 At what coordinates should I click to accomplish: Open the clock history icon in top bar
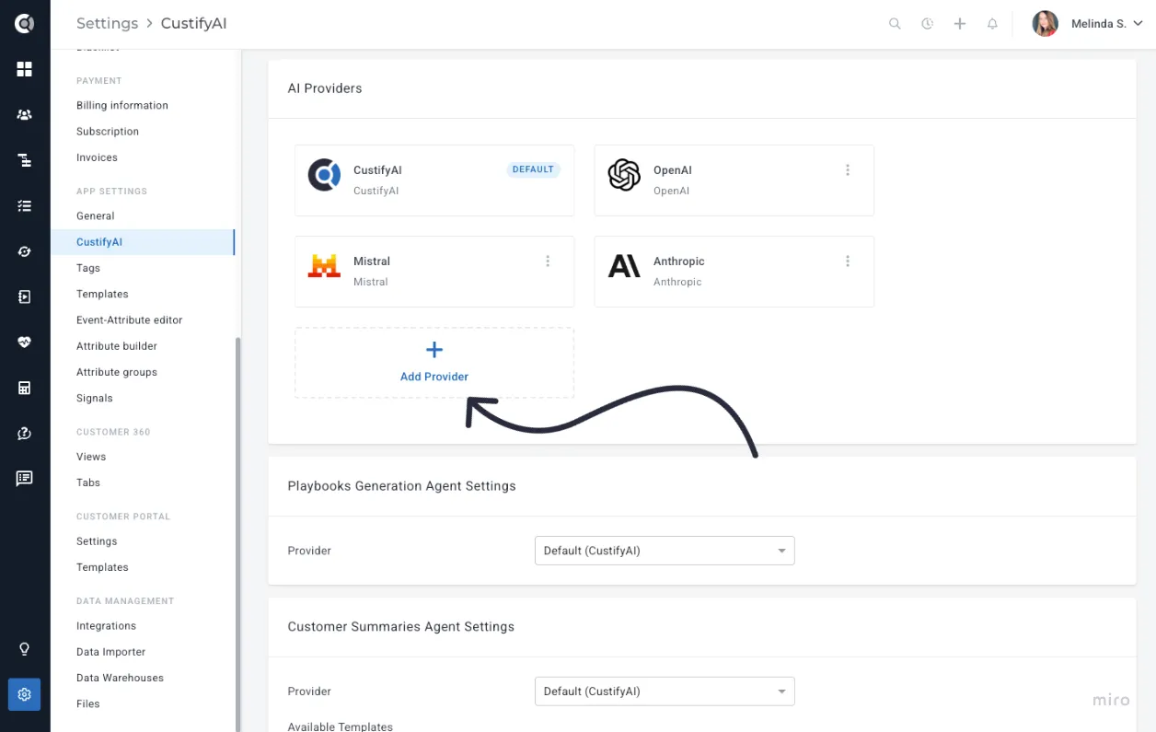click(x=927, y=24)
